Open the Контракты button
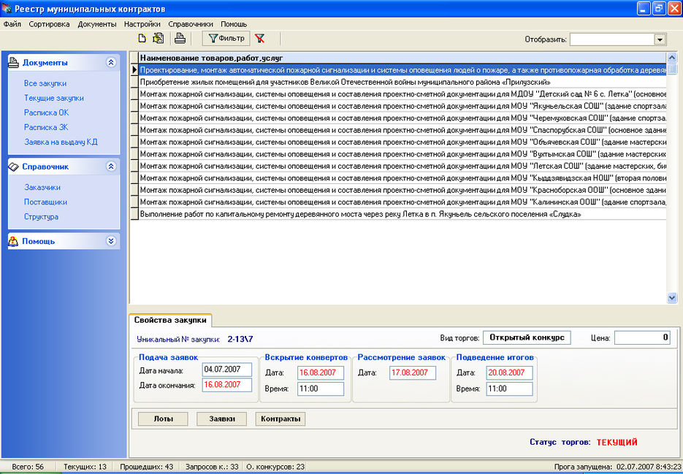 tap(281, 418)
